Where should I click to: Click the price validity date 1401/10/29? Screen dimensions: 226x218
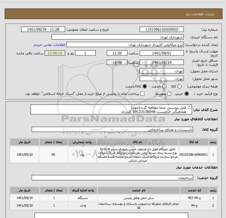162,62
